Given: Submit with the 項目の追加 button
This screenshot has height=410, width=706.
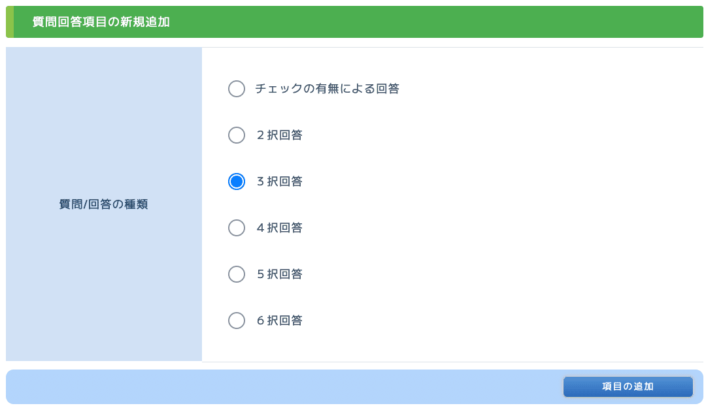Looking at the screenshot, I should pyautogui.click(x=628, y=386).
